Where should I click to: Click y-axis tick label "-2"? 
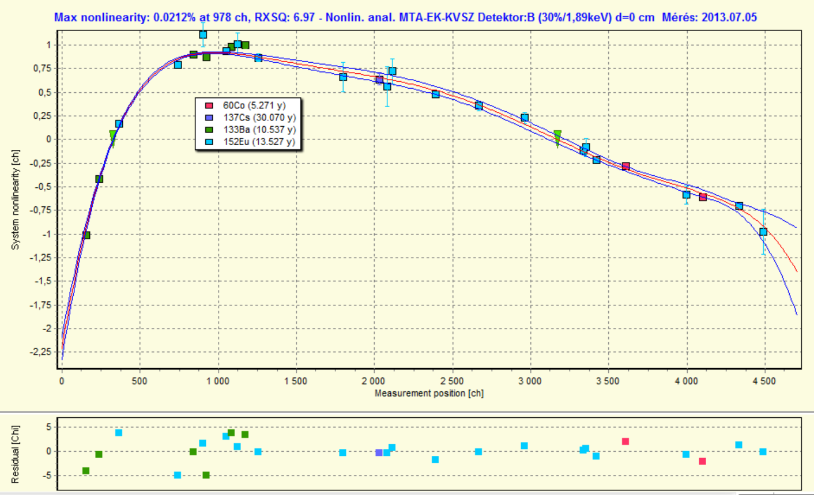(46, 328)
